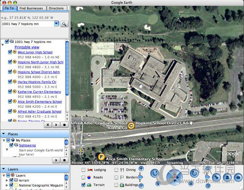Screen dimensions: 244x190
Task: Click the email view envelope icon
Action: click(238, 177)
